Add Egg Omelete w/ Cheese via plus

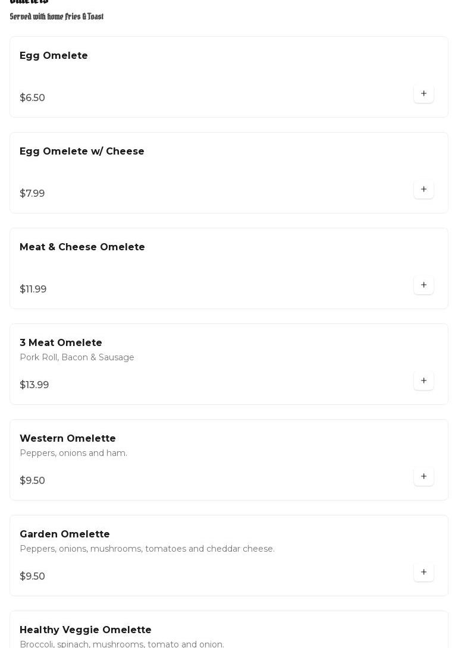(x=424, y=190)
